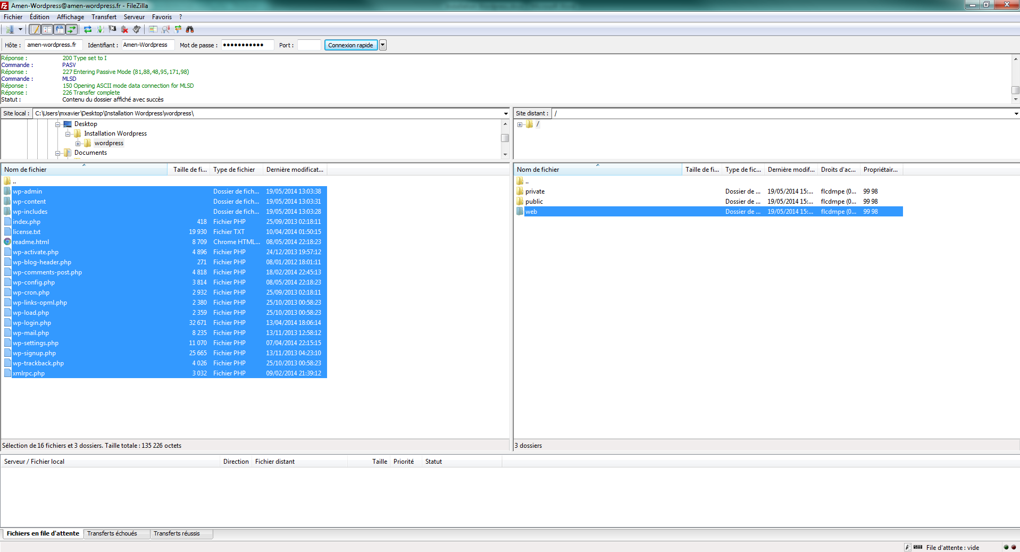This screenshot has height=552, width=1020.
Task: Select the xmlrpc.php file
Action: pos(164,373)
